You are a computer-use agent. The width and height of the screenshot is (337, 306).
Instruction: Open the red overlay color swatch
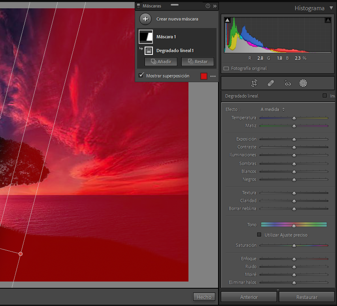204,76
